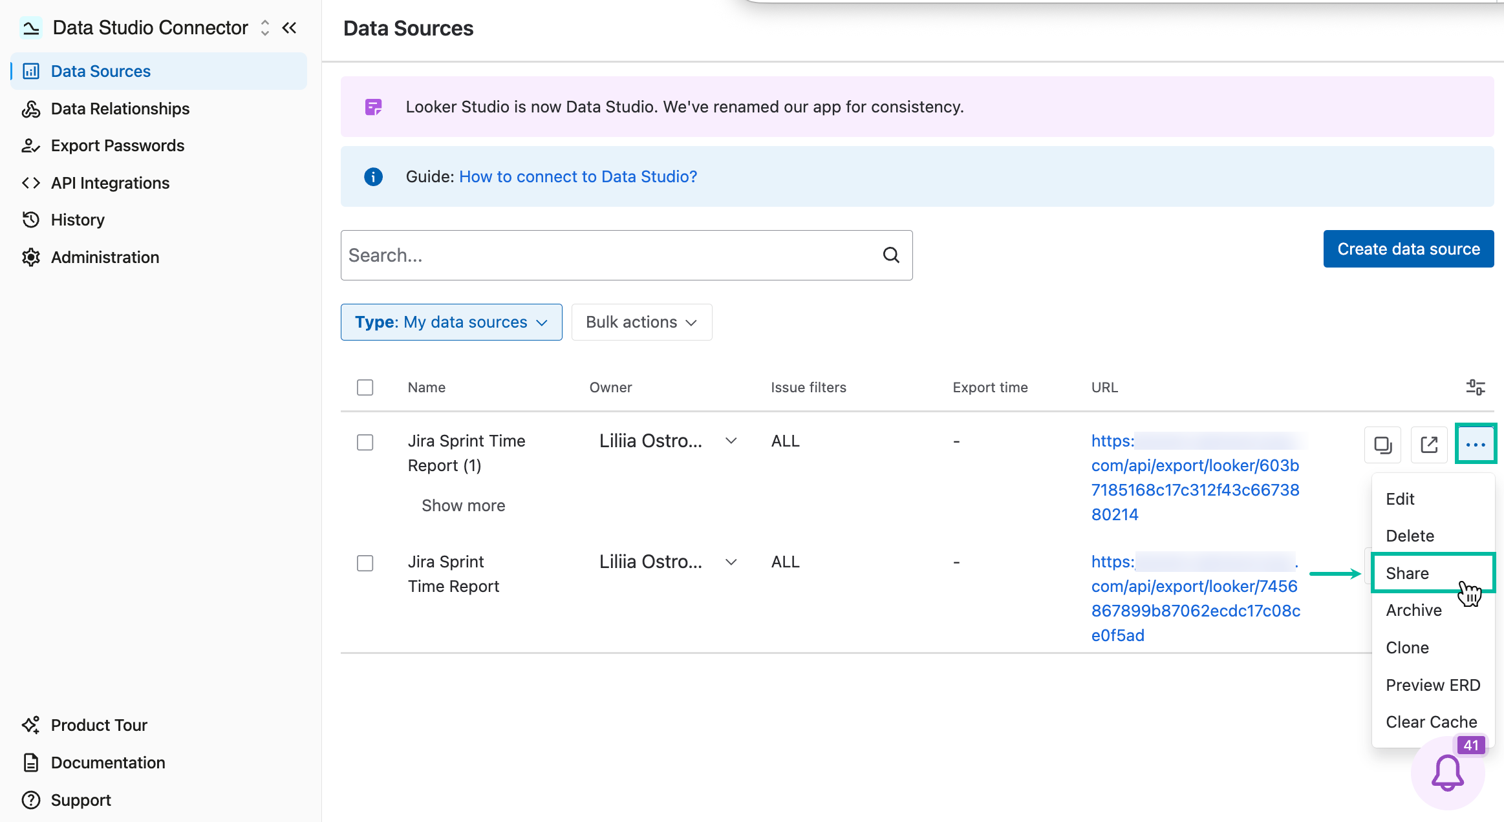Check Jira Sprint Time Report row checkbox
Image resolution: width=1504 pixels, height=822 pixels.
pos(365,563)
